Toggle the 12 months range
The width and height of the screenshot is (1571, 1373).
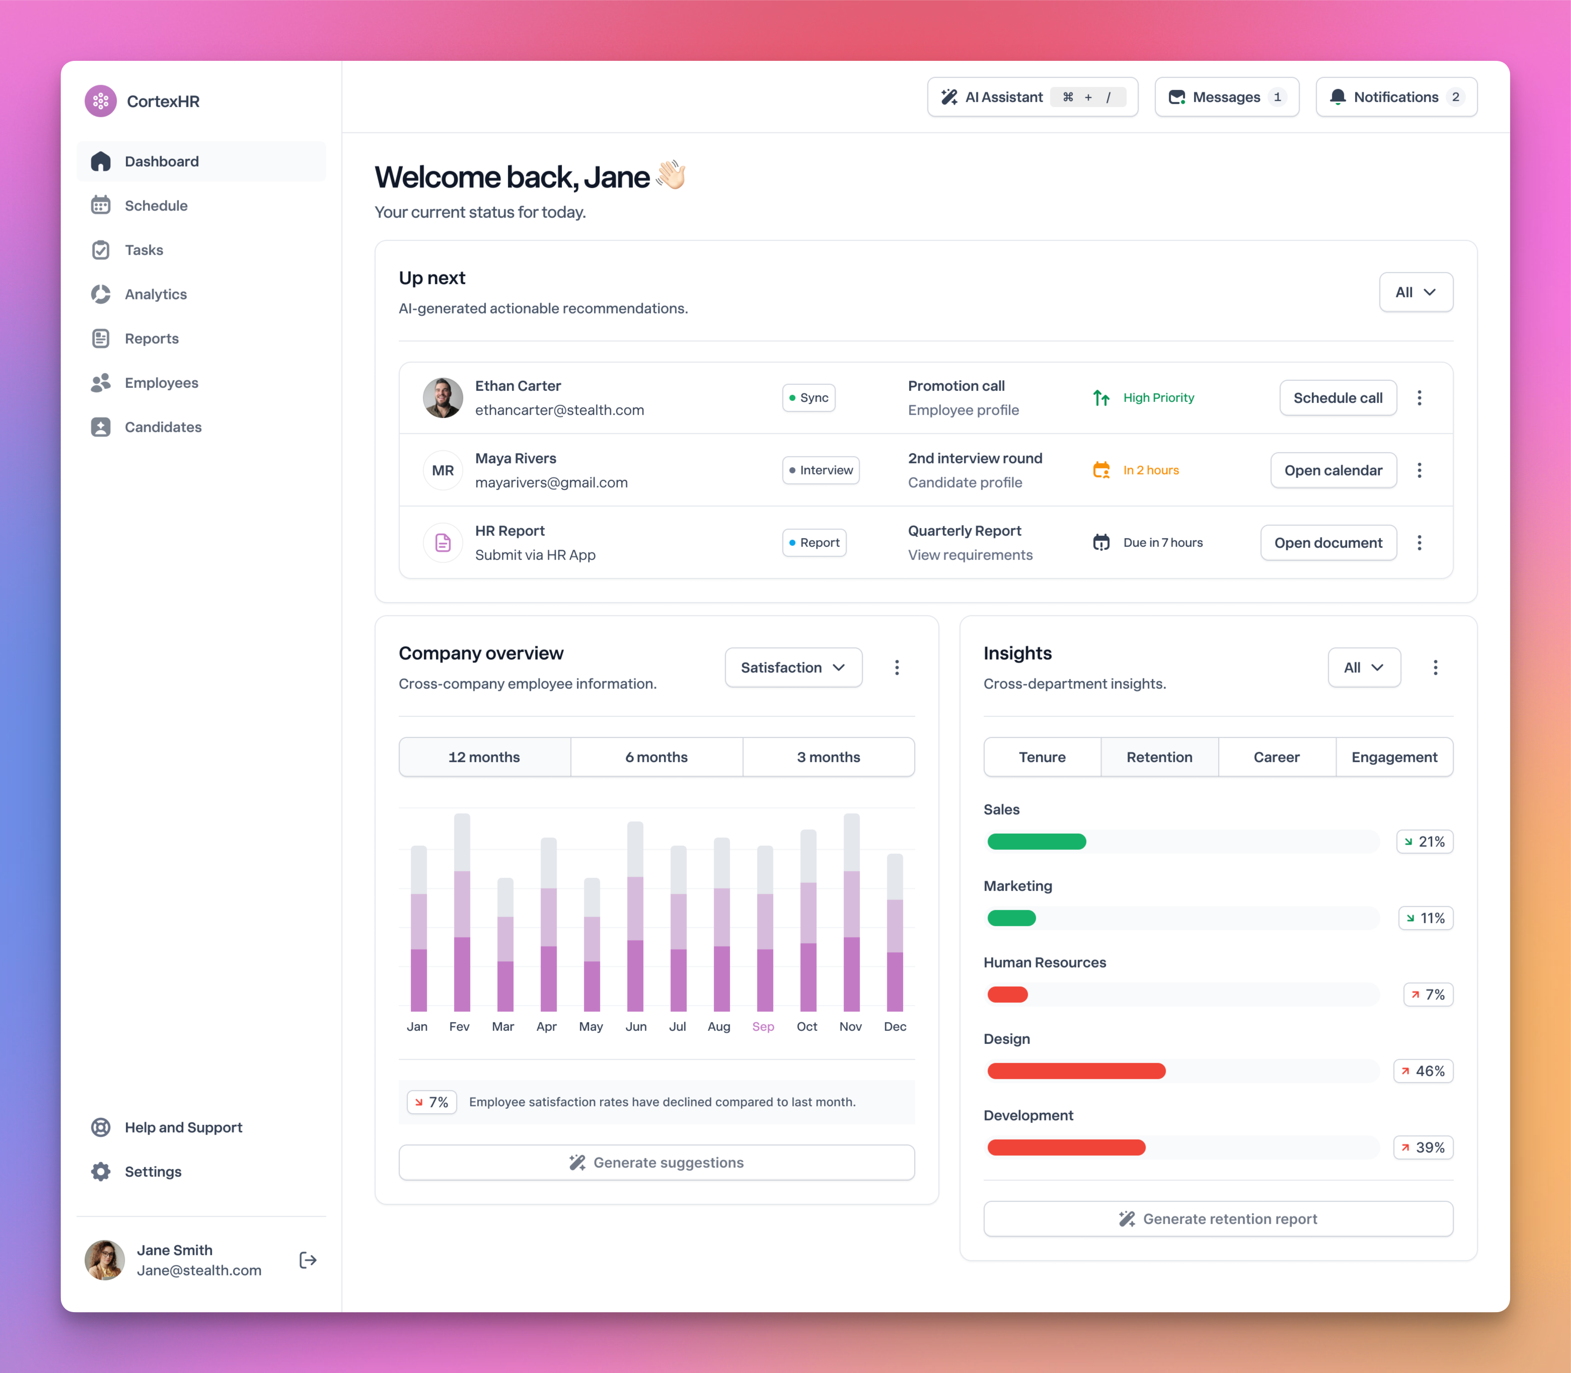click(x=484, y=757)
